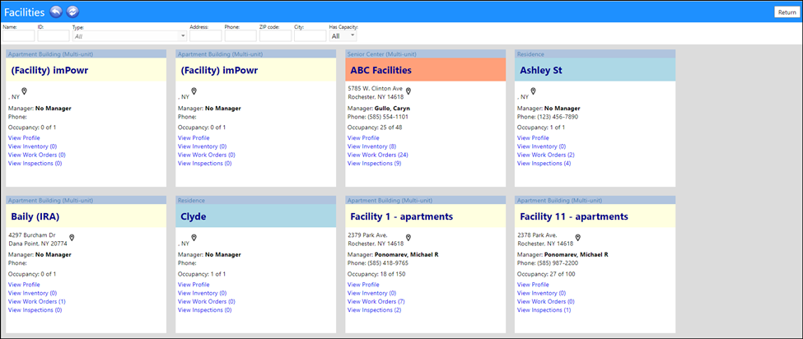Open the Type filter combo box
803x339 pixels.
click(x=130, y=36)
